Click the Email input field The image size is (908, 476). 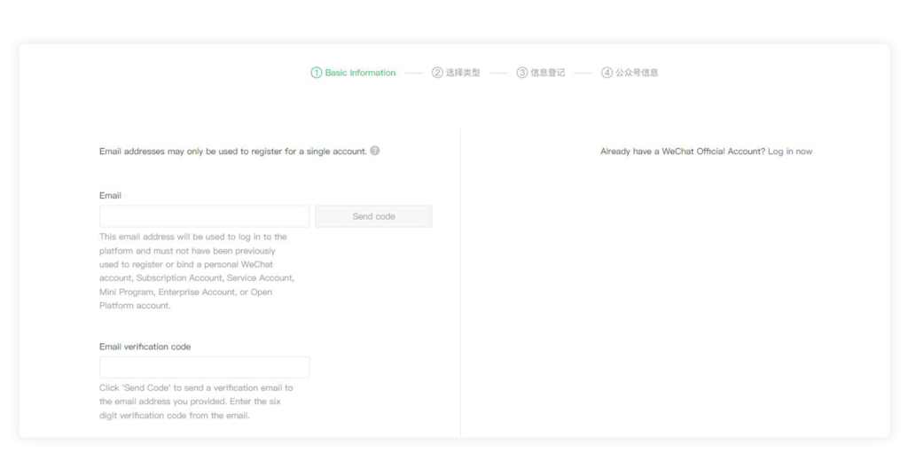[x=205, y=216]
